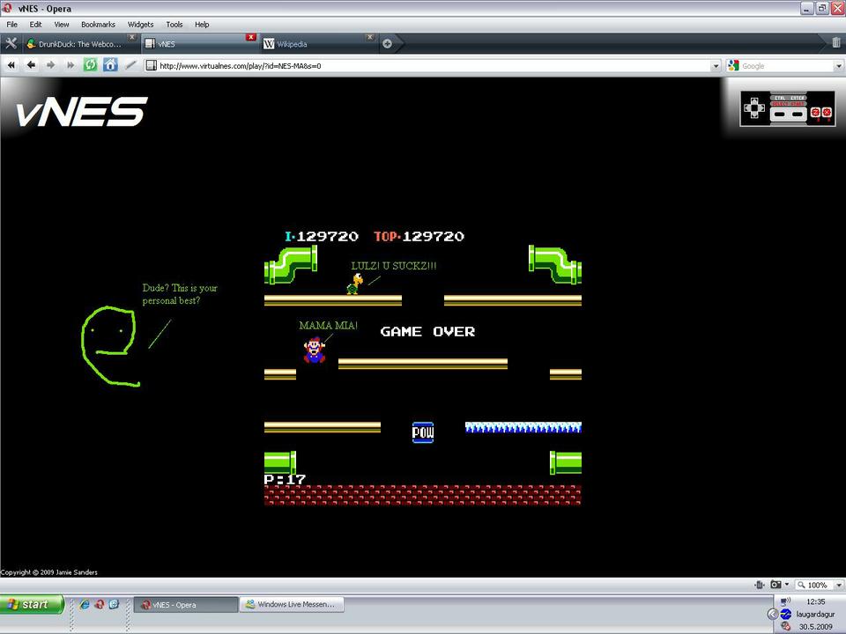The image size is (846, 634).
Task: Open Windows Live Messenger taskbar button
Action: (292, 604)
